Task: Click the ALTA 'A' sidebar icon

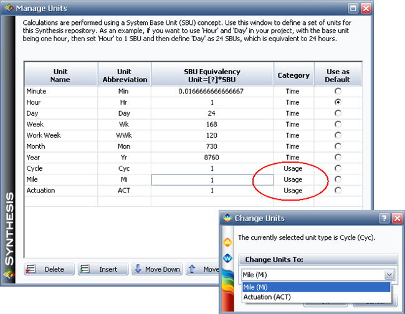Action: pyautogui.click(x=228, y=242)
